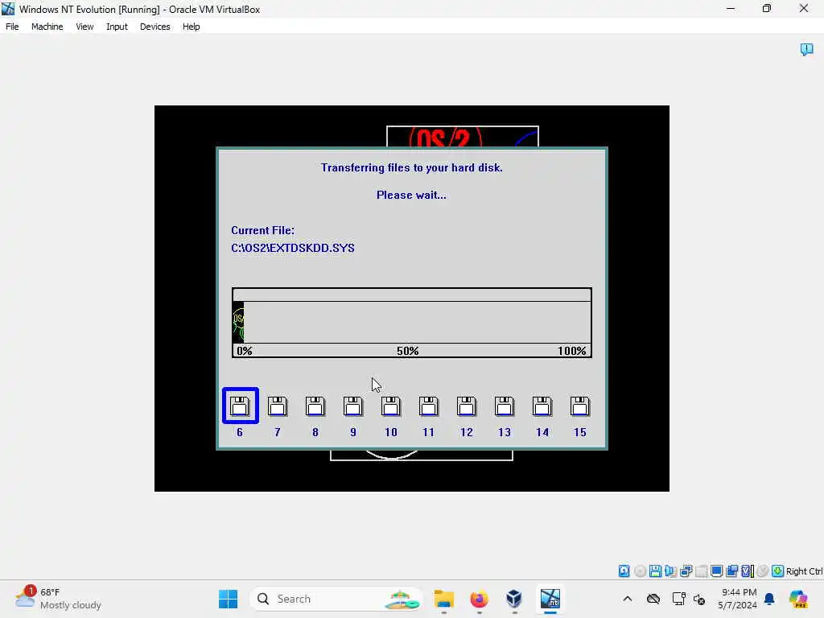Select floppy disk 15 icon
Viewport: 824px width, 618px height.
click(580, 406)
